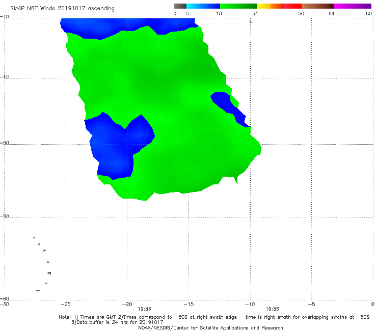Viewport: 377px width, 331px height.
Task: Click the NOAA/NESDIS credit line
Action: [x=210, y=327]
